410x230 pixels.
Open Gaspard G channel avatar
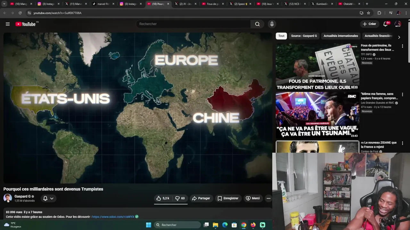click(8, 198)
